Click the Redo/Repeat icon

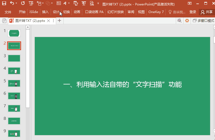coord(23,4)
